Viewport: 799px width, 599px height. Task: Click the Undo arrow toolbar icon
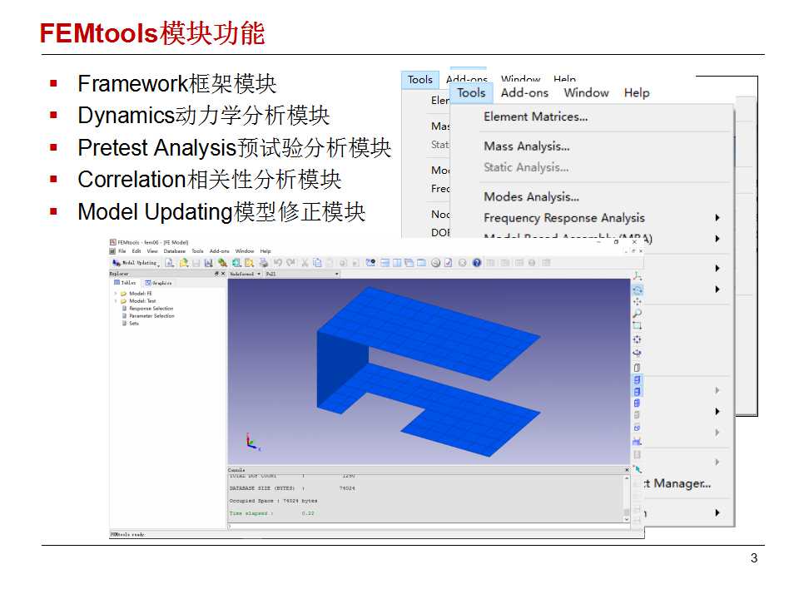tap(278, 263)
